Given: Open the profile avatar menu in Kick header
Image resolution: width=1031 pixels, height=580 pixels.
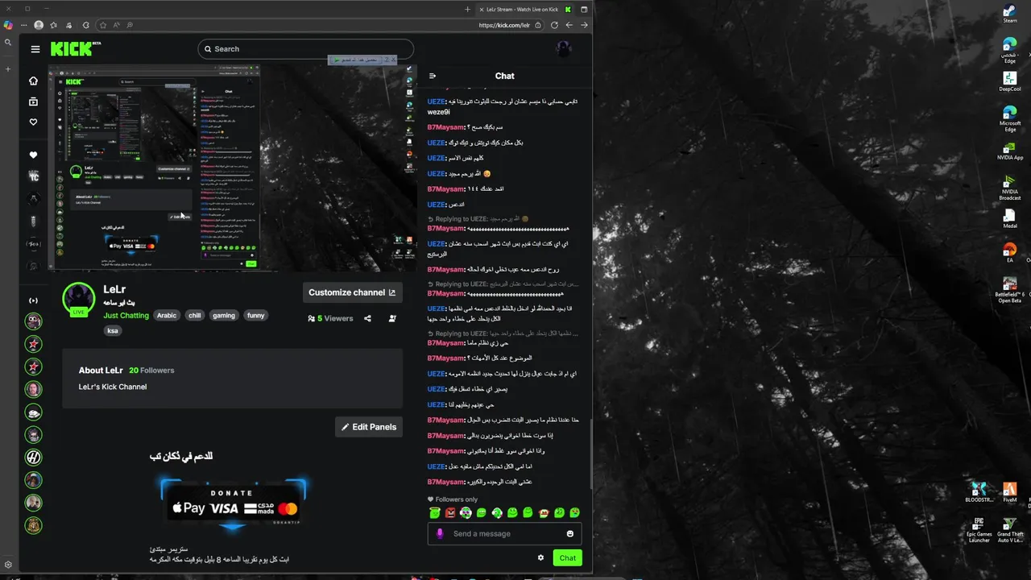Looking at the screenshot, I should coord(564,49).
